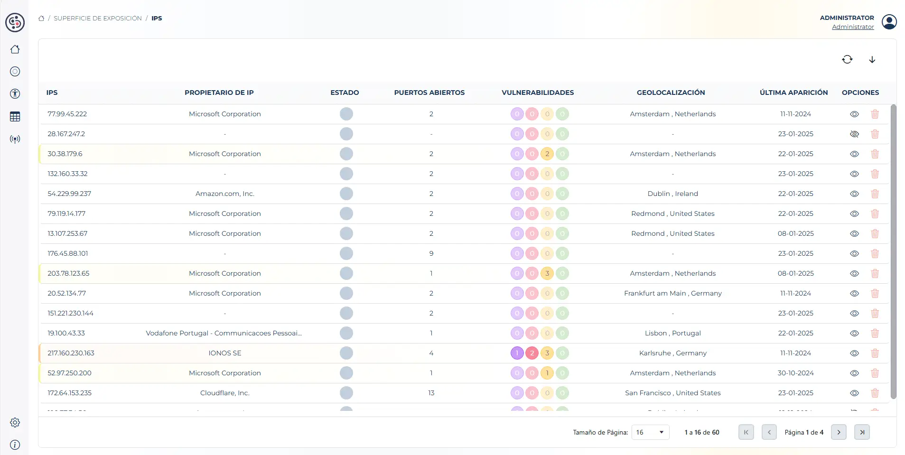Open the table grid icon in sidebar
Image resolution: width=905 pixels, height=455 pixels.
pos(15,117)
